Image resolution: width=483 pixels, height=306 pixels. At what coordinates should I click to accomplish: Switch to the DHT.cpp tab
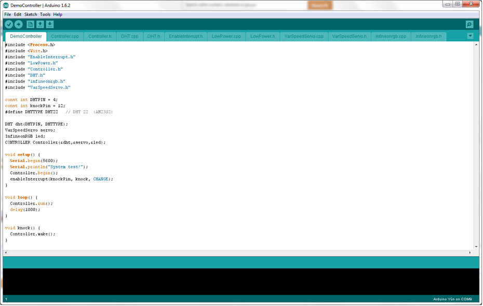coord(130,36)
